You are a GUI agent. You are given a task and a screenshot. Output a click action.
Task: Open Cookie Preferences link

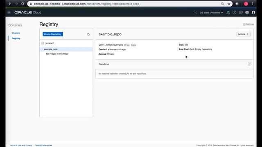[43, 145]
